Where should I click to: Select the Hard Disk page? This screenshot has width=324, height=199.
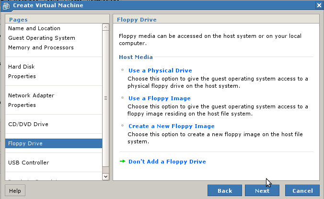[x=21, y=67]
